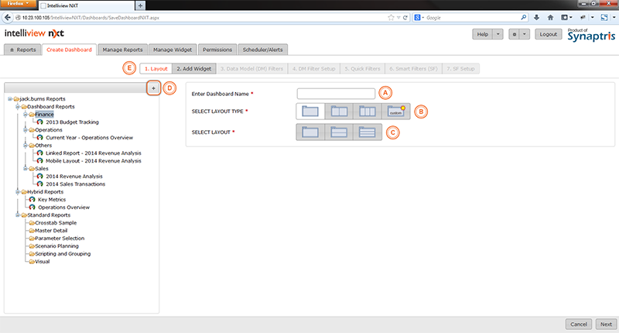The image size is (619, 333).
Task: Click the browser URL address bar
Action: (x=200, y=17)
